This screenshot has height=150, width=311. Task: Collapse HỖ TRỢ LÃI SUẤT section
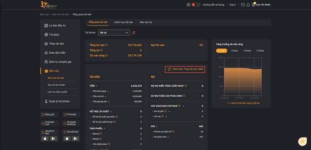click(111, 112)
